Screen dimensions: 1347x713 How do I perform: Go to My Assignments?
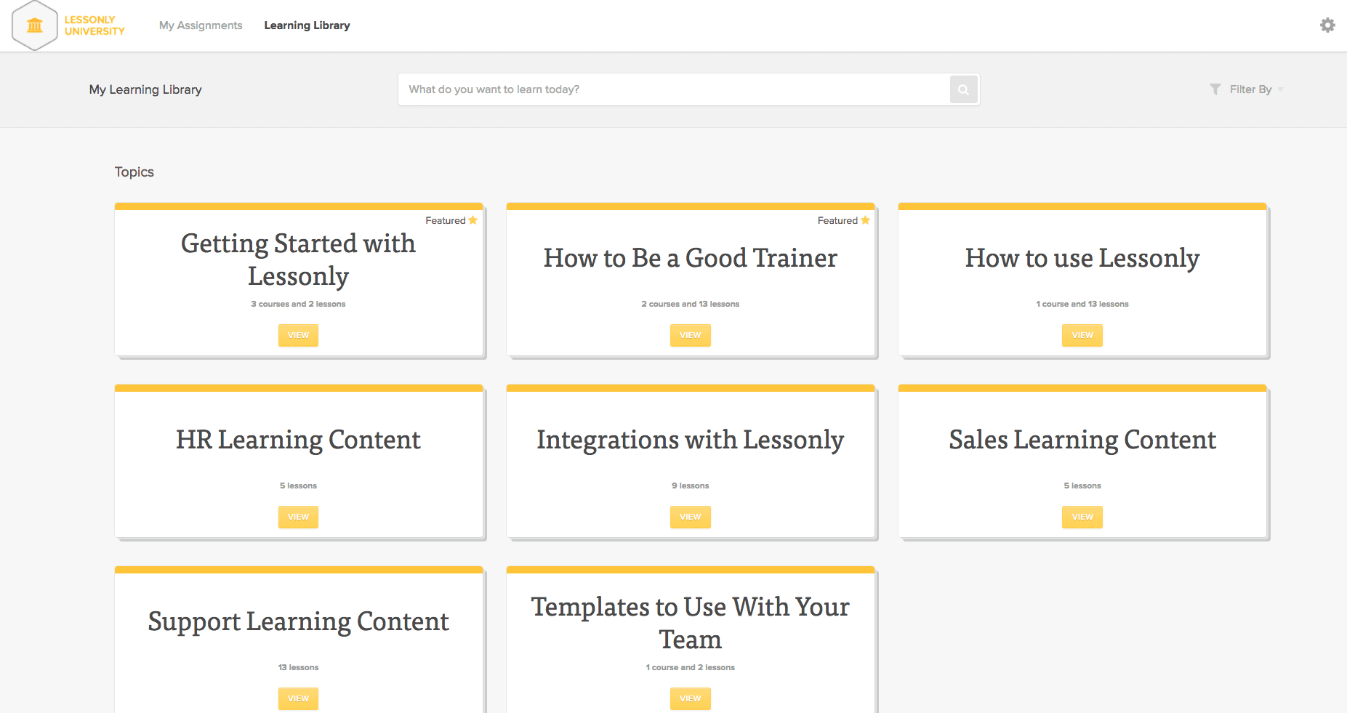tap(201, 25)
